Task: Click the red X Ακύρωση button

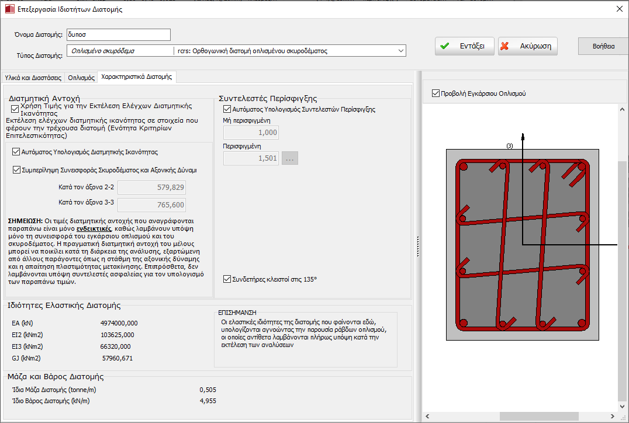Action: [528, 46]
